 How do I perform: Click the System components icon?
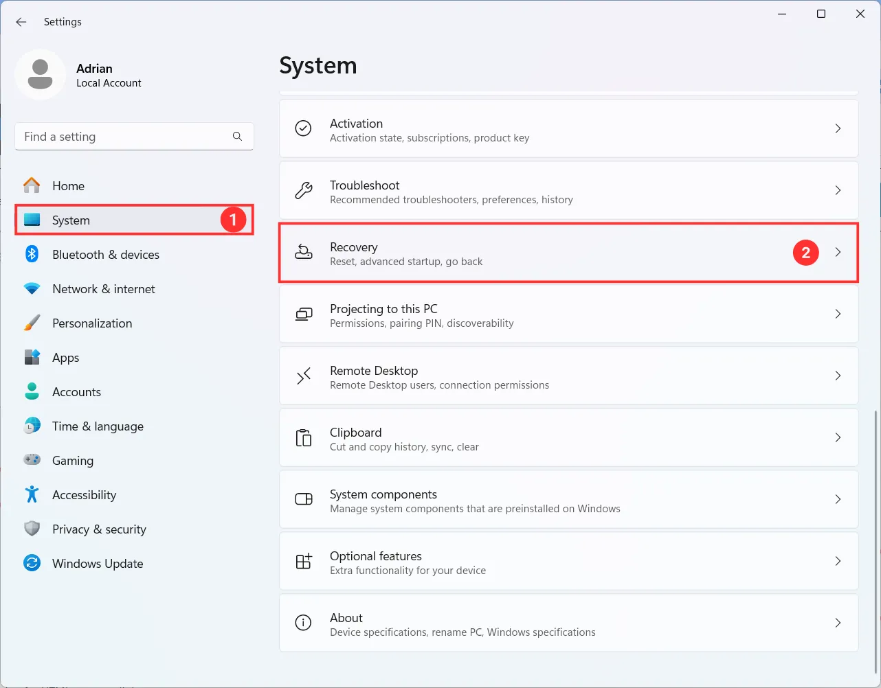(x=303, y=499)
